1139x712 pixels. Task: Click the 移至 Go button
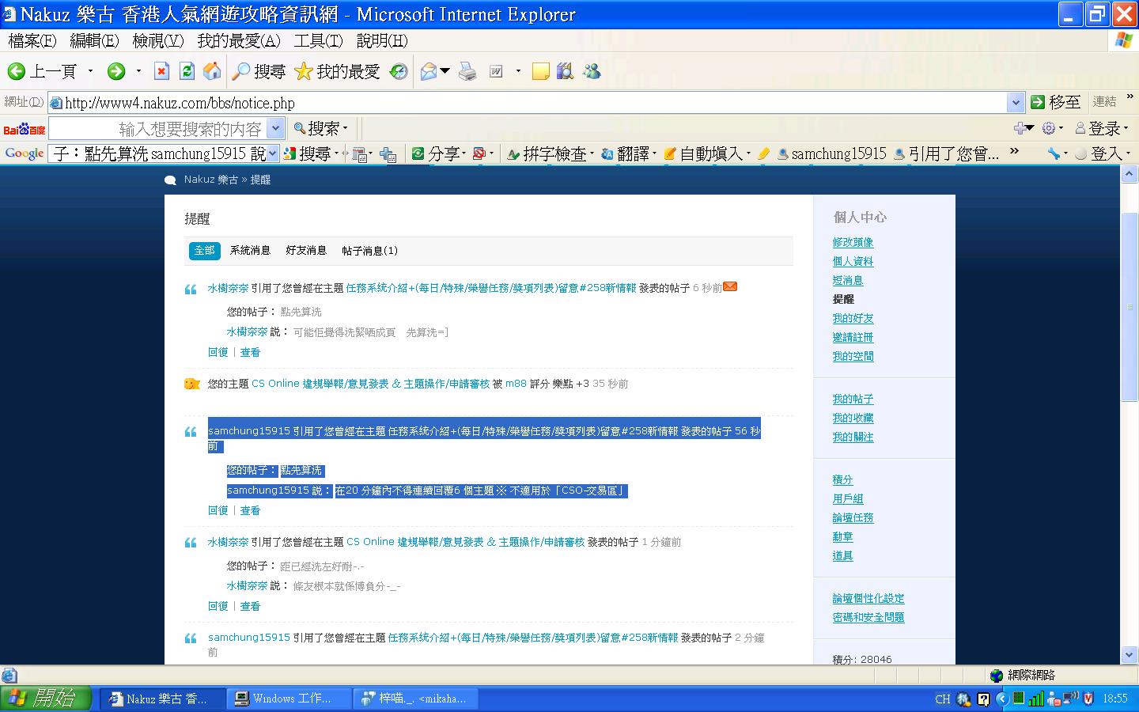tap(1055, 102)
